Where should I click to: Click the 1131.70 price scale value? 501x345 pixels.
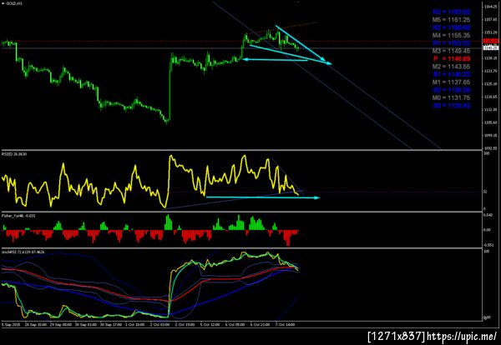click(x=491, y=71)
